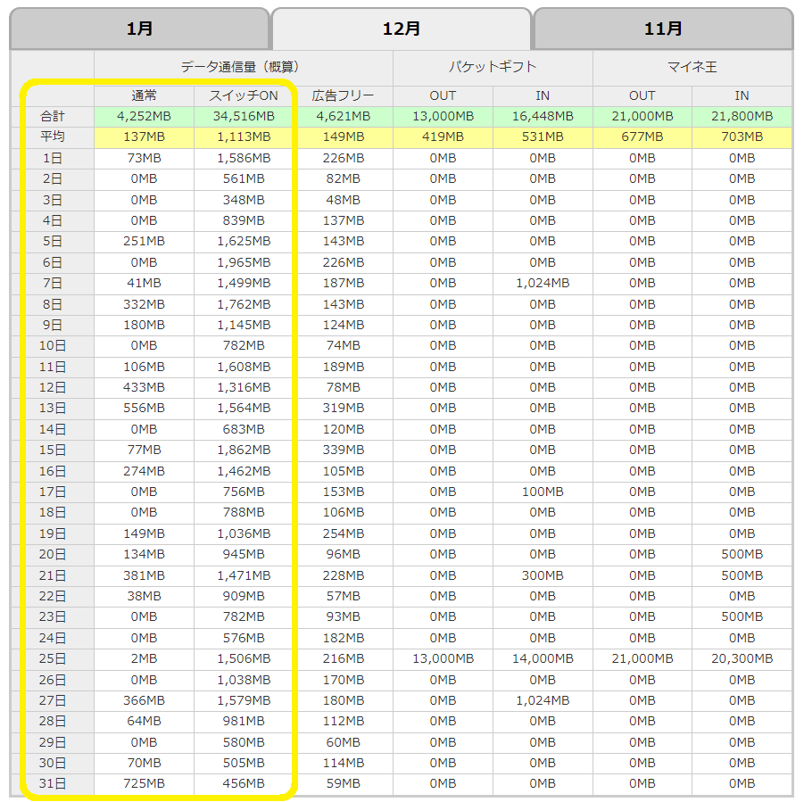This screenshot has height=802, width=804.
Task: Select the 561MB cell for 2日
Action: pos(244,178)
